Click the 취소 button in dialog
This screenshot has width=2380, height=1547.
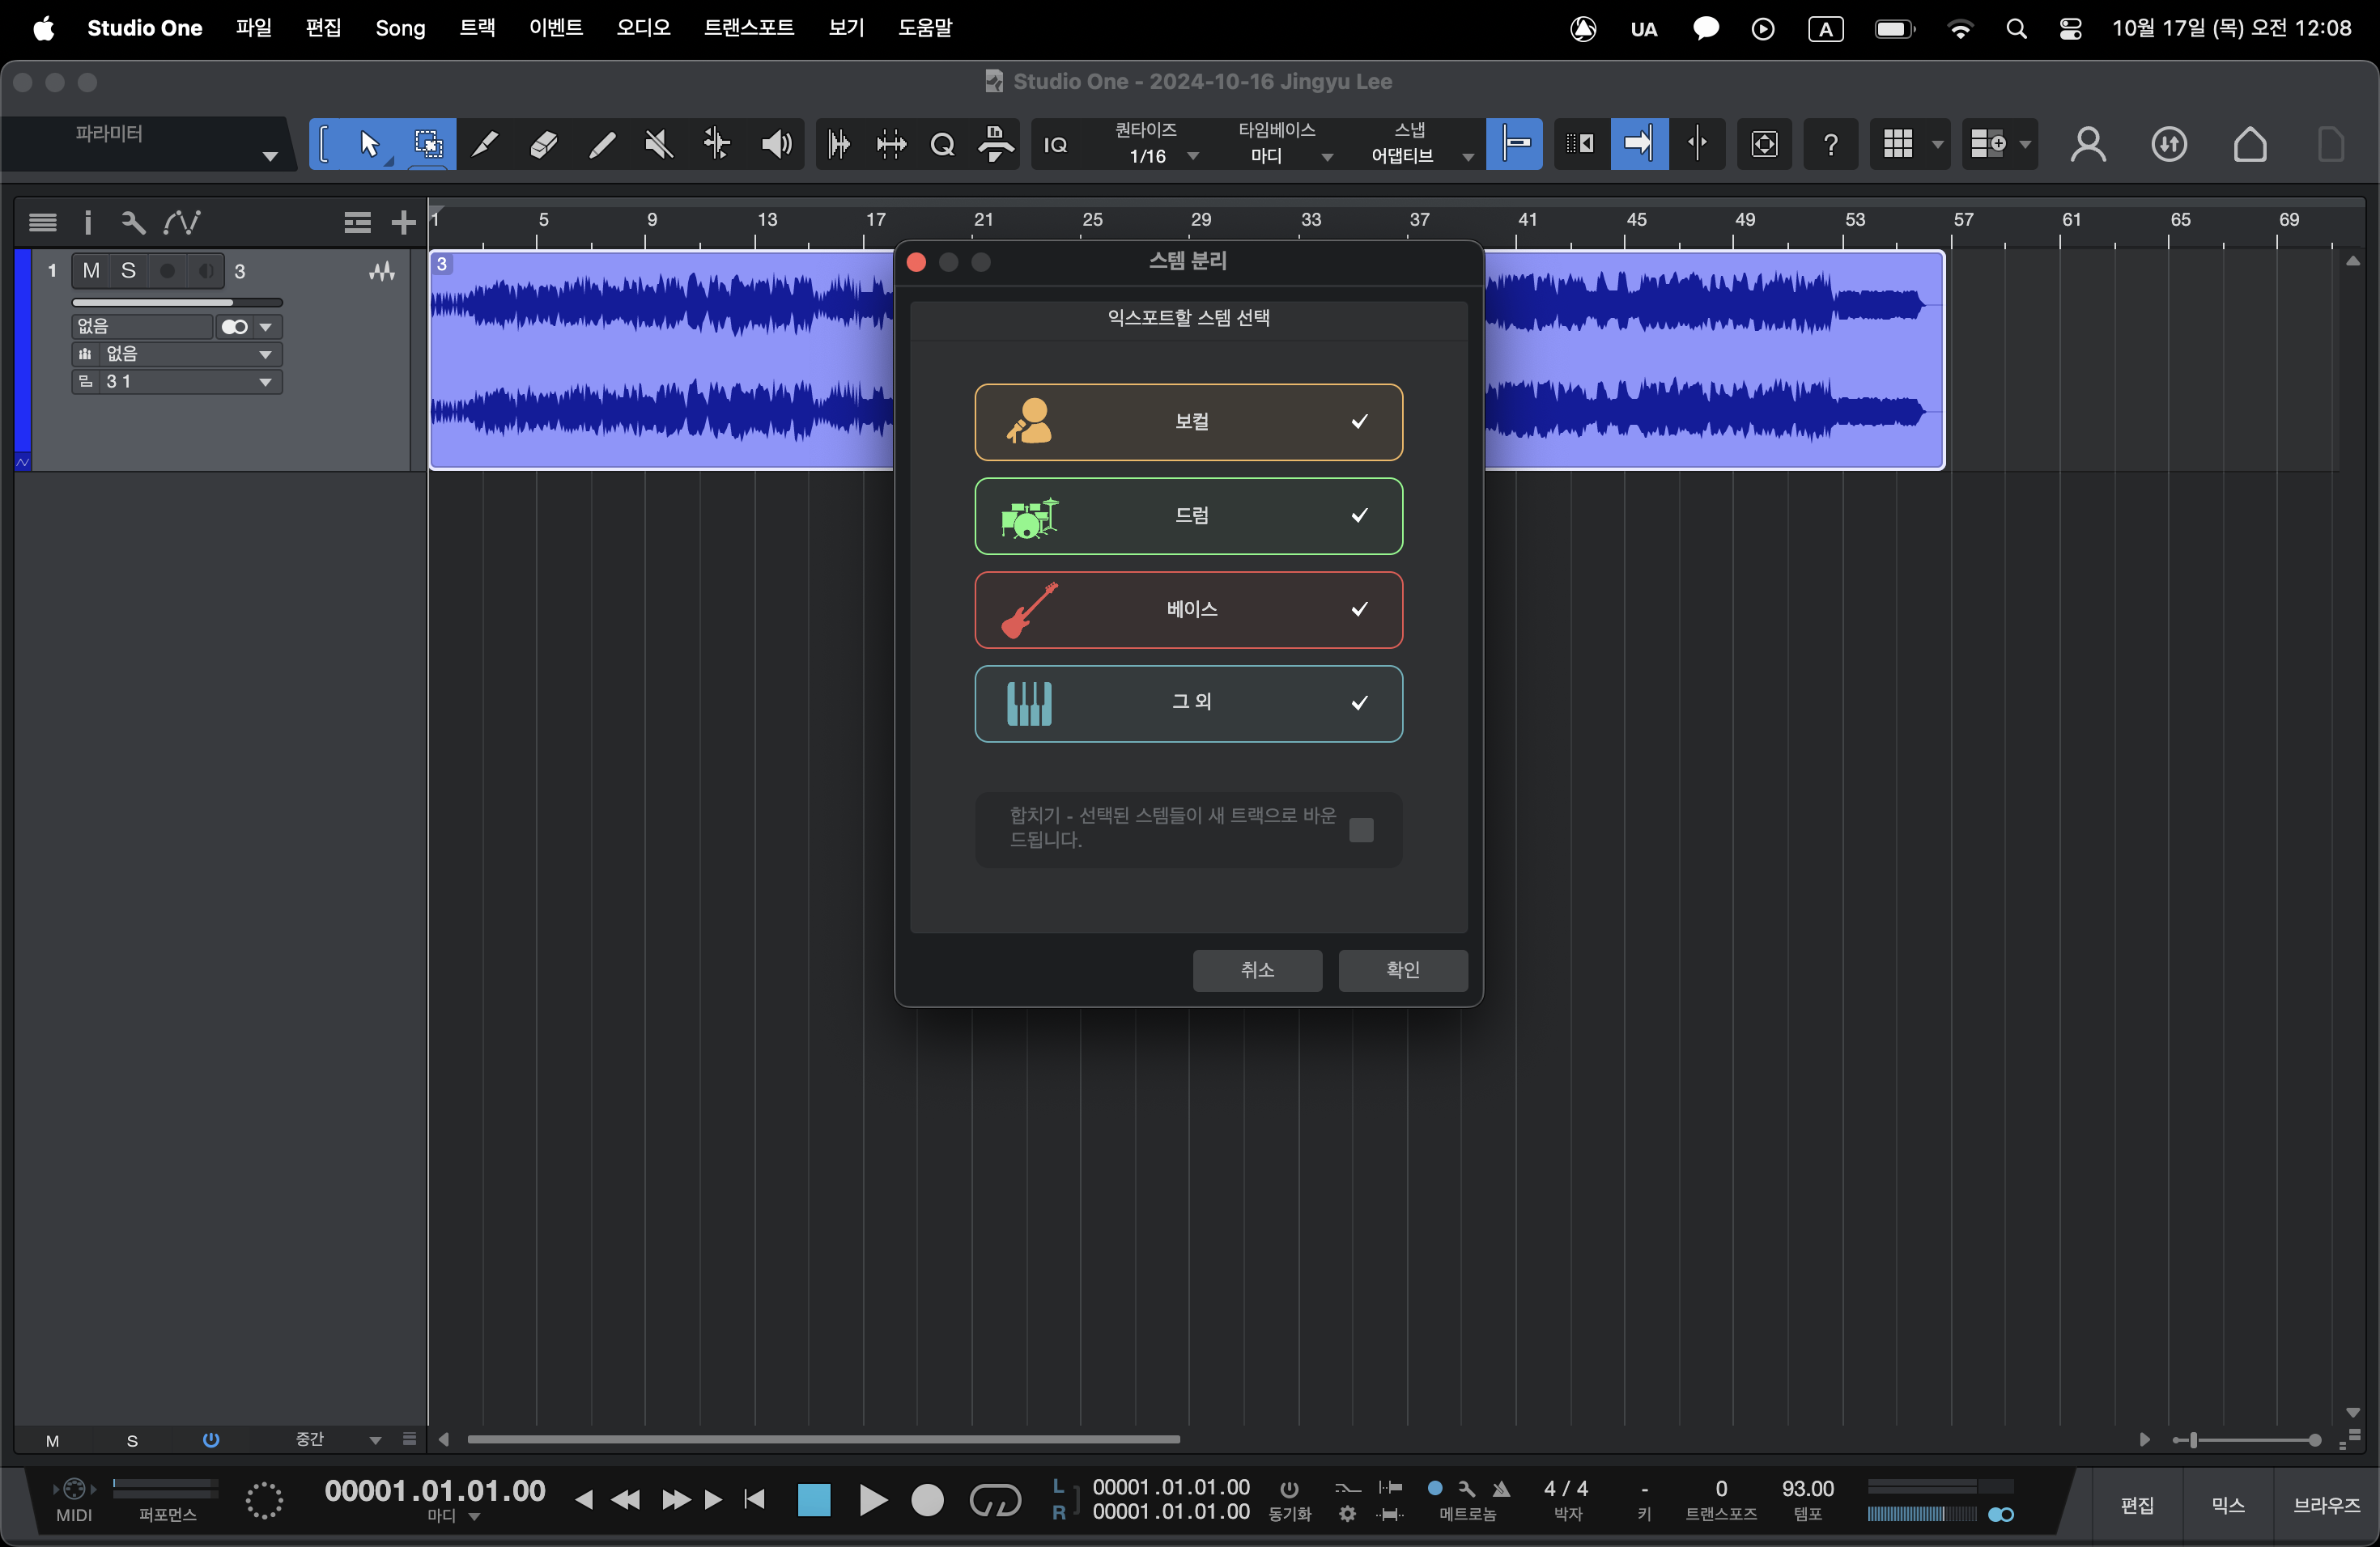click(1257, 970)
